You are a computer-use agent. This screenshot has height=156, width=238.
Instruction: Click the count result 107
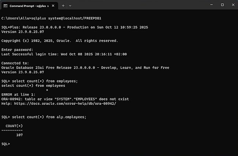[19, 135]
